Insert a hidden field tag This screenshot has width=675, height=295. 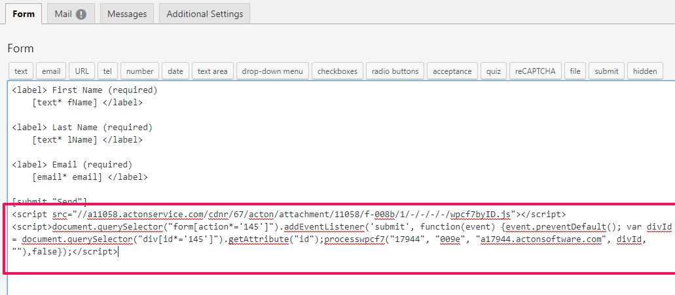[645, 71]
